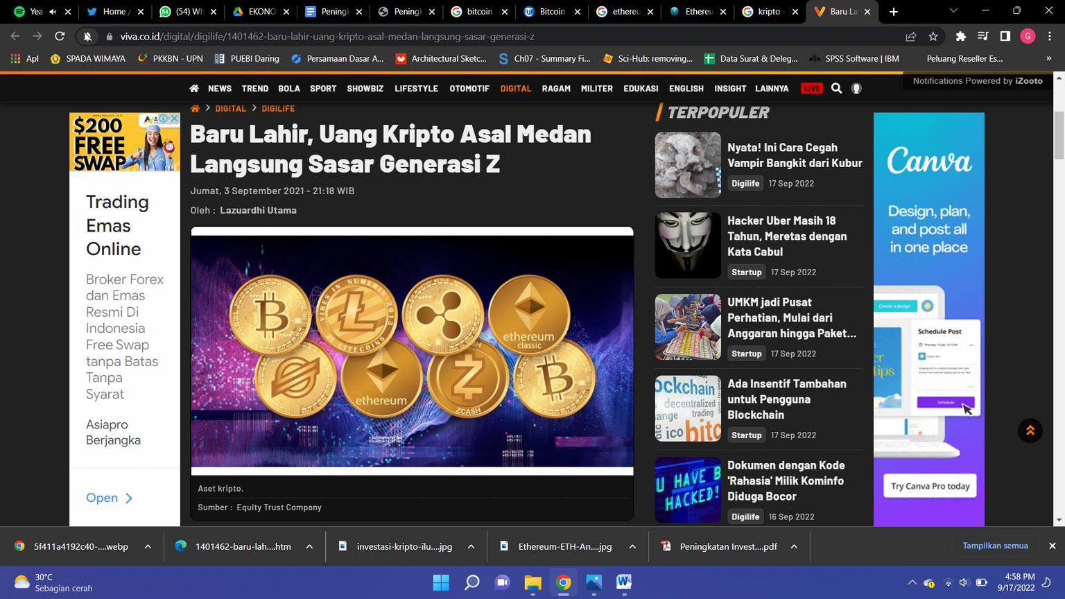Click the LIVE badge in navigation
Viewport: 1065px width, 599px height.
tap(811, 88)
